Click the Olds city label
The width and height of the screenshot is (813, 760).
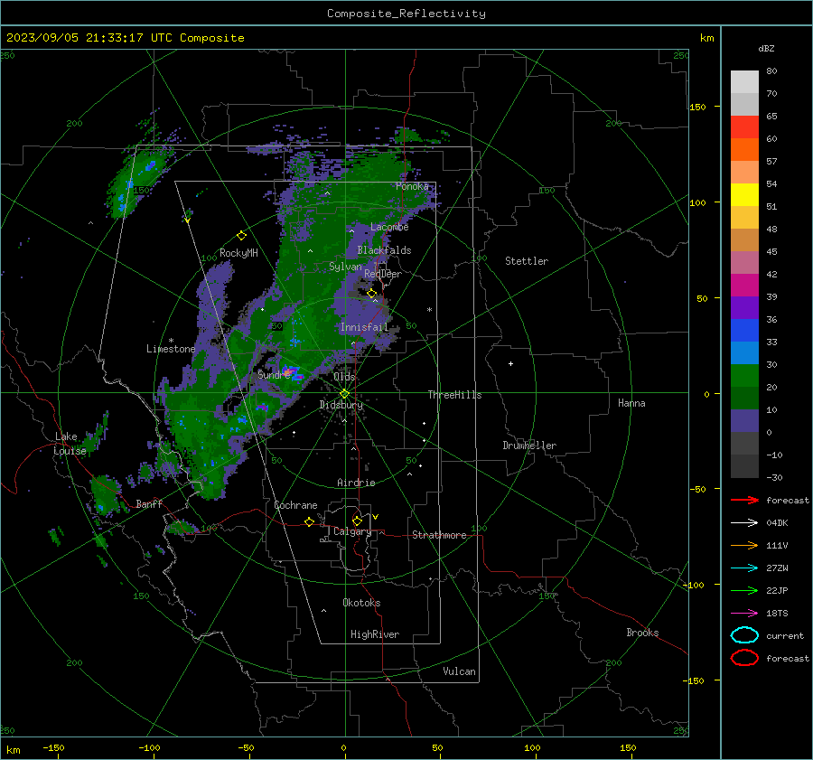[x=344, y=377]
